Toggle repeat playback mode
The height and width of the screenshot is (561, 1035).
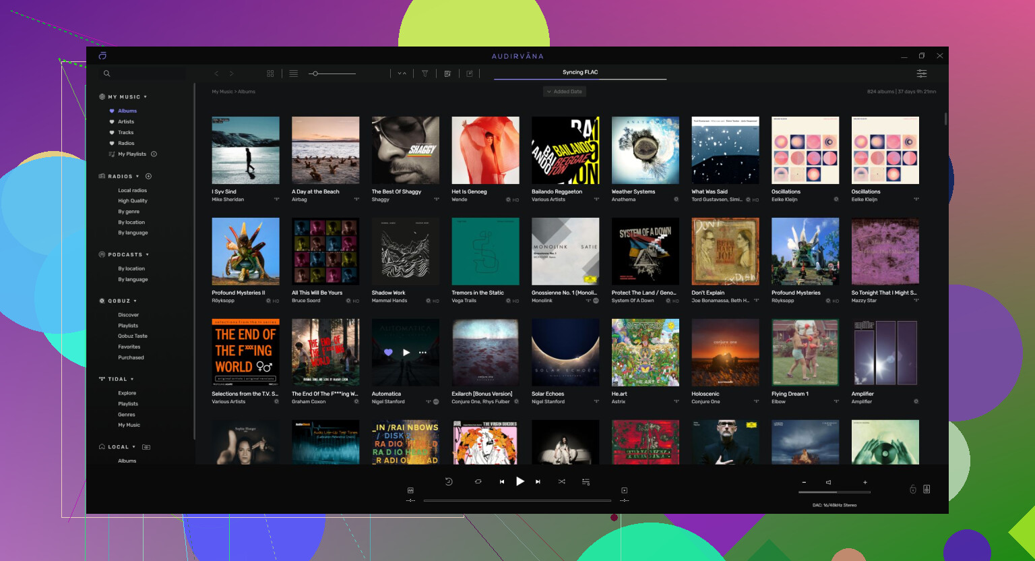click(478, 482)
